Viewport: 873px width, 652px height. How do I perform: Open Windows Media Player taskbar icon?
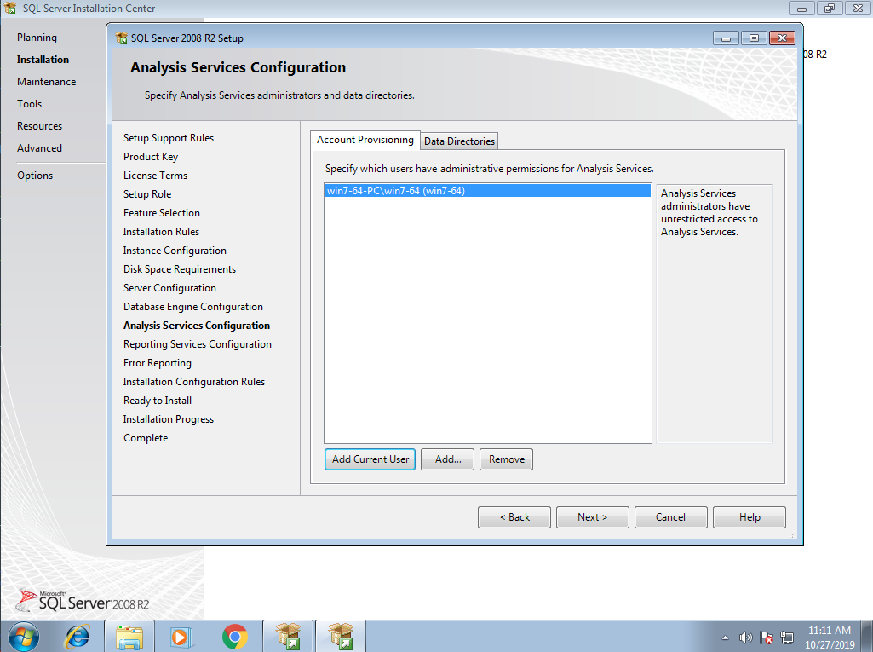pyautogui.click(x=181, y=637)
